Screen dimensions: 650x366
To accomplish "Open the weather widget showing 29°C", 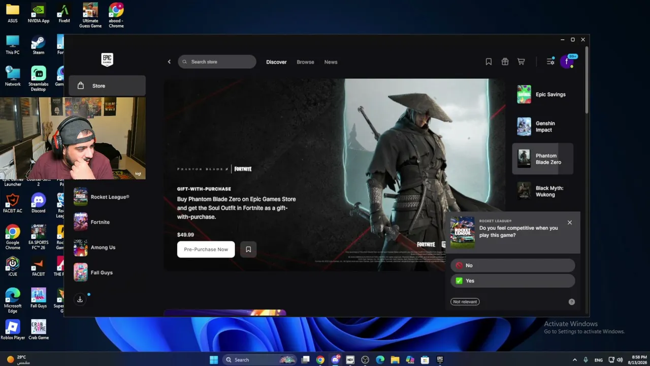I will 18,360.
